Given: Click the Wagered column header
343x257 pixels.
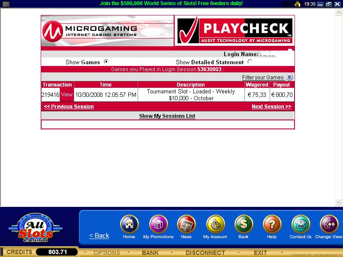Looking at the screenshot, I should 257,84.
